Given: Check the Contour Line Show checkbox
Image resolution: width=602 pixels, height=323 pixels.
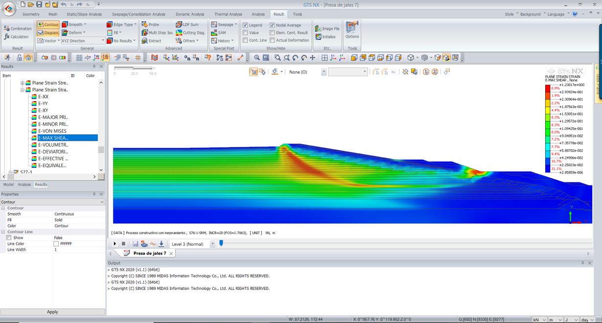Looking at the screenshot, I should 9,238.
